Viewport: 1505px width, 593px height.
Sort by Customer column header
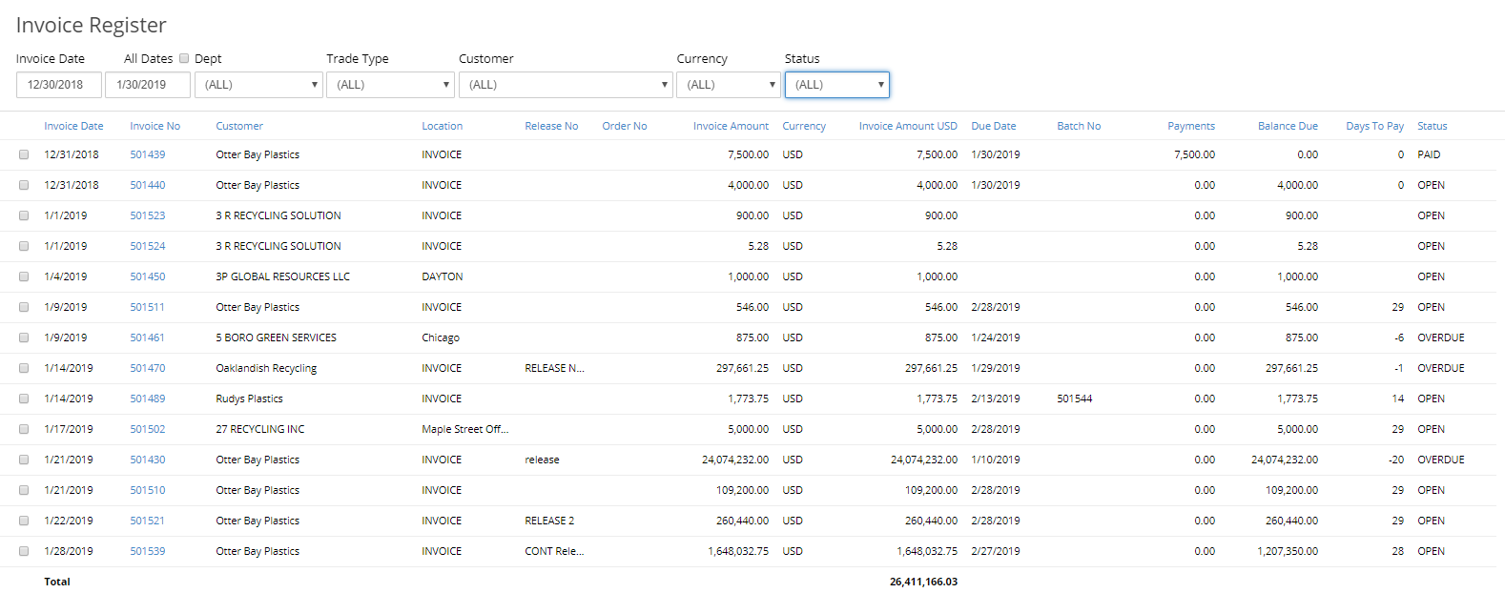pyautogui.click(x=239, y=126)
